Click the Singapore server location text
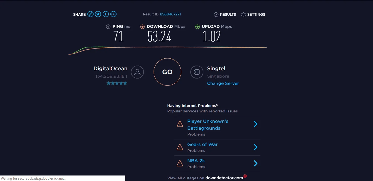This screenshot has width=373, height=181. (218, 76)
